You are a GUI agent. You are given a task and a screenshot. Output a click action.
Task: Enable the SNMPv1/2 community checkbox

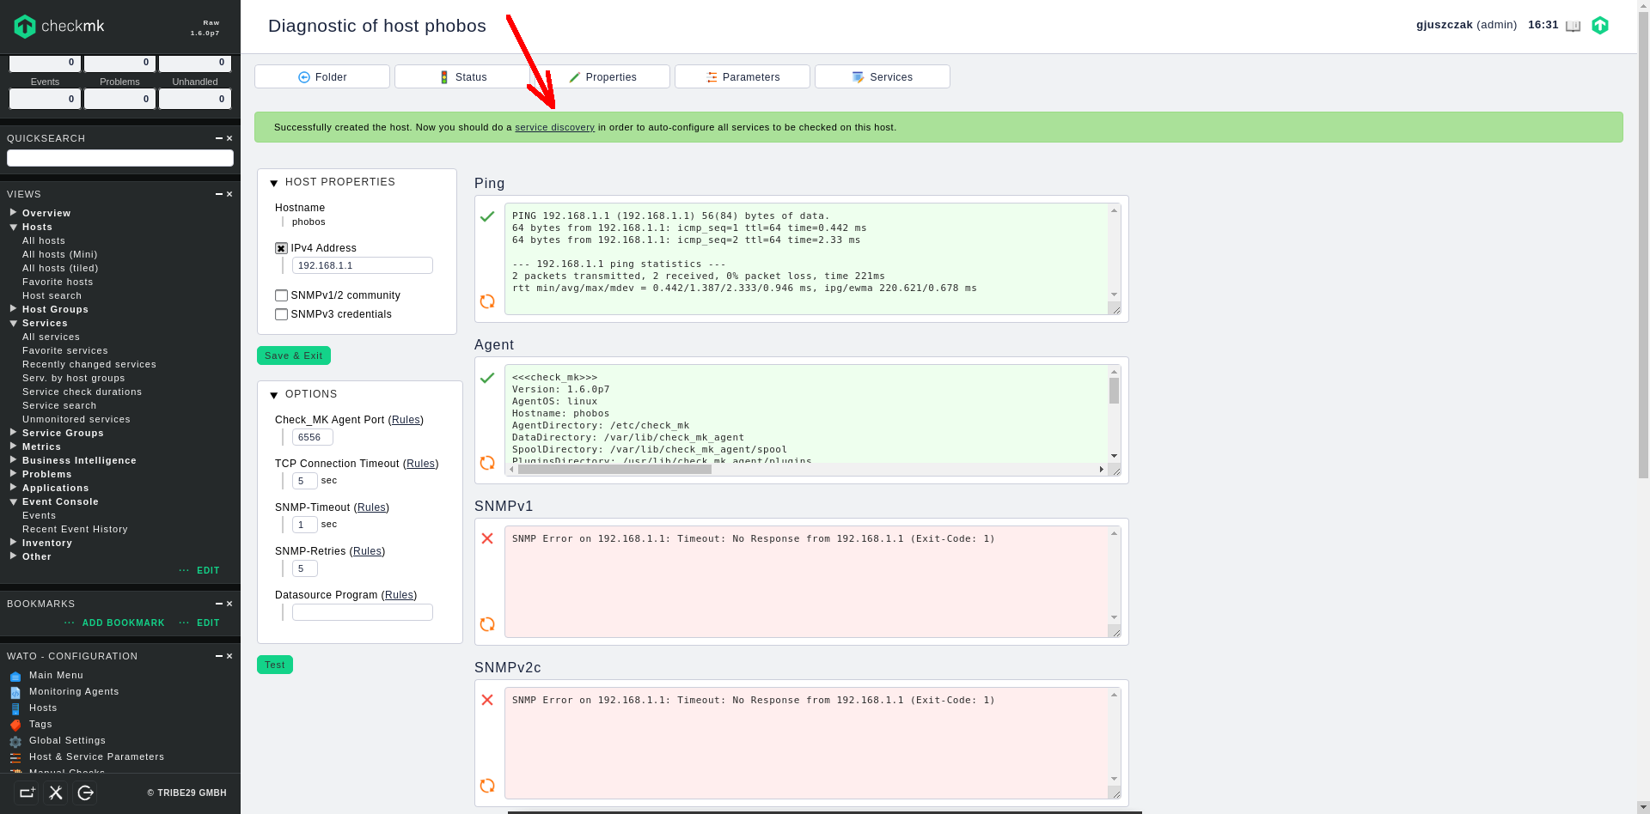281,295
